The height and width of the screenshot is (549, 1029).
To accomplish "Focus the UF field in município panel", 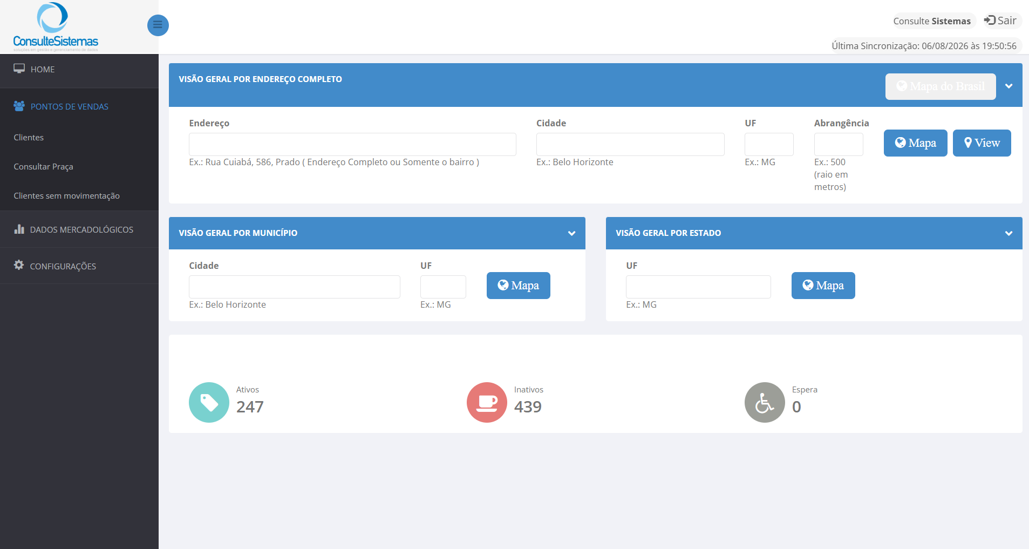I will [x=443, y=287].
